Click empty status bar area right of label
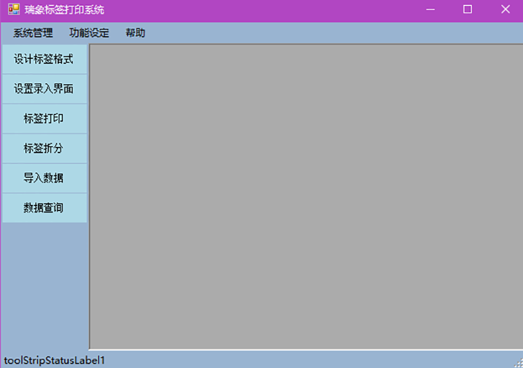The width and height of the screenshot is (523, 368). 308,360
